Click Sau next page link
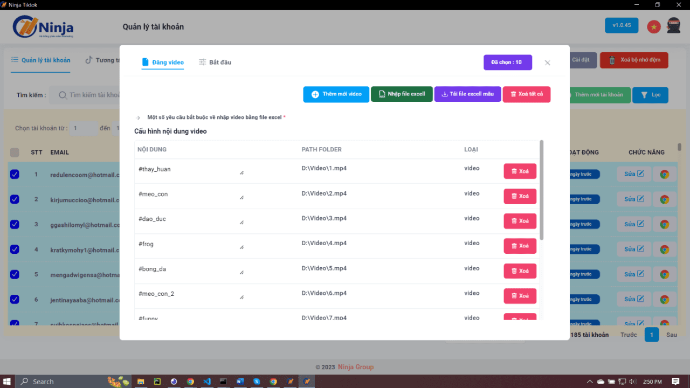The width and height of the screenshot is (690, 388). 672,335
